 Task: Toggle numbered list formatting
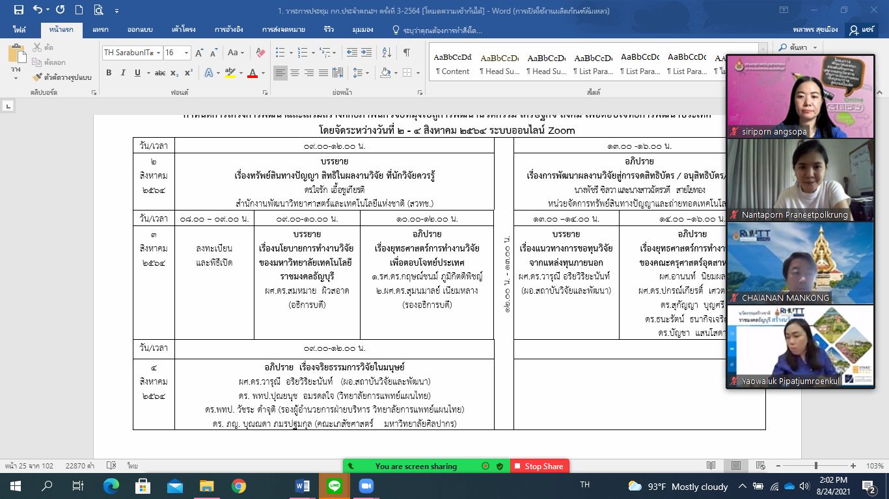tap(303, 53)
